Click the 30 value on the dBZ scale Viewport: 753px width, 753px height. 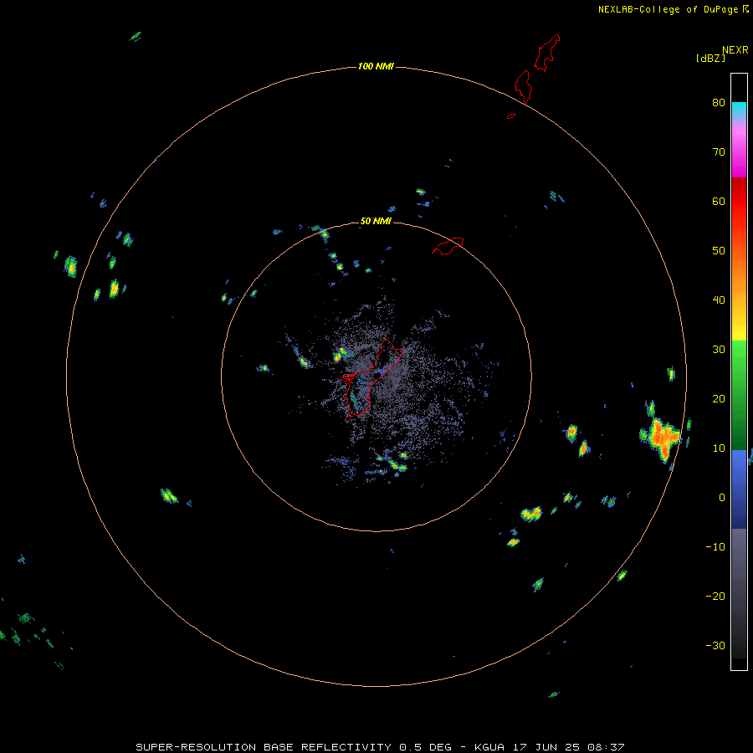[x=719, y=350]
